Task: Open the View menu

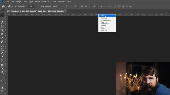Action: [x=54, y=2]
